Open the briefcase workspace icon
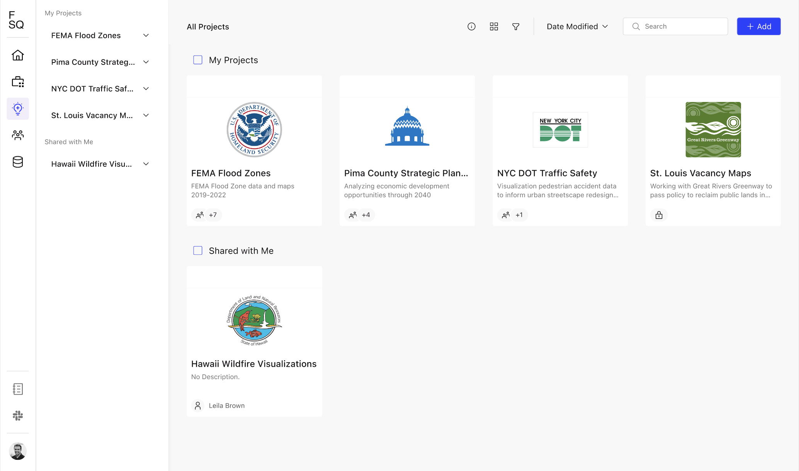 (x=18, y=82)
